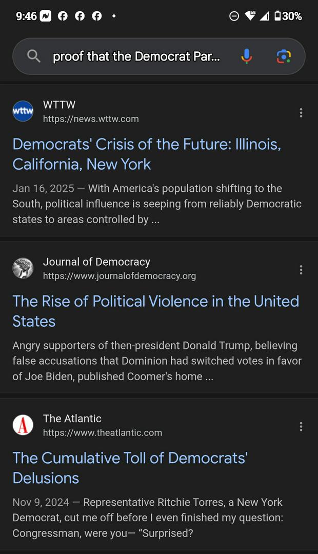This screenshot has height=554, width=318.
Task: Tap the Do Not Disturb status icon
Action: pos(234,16)
